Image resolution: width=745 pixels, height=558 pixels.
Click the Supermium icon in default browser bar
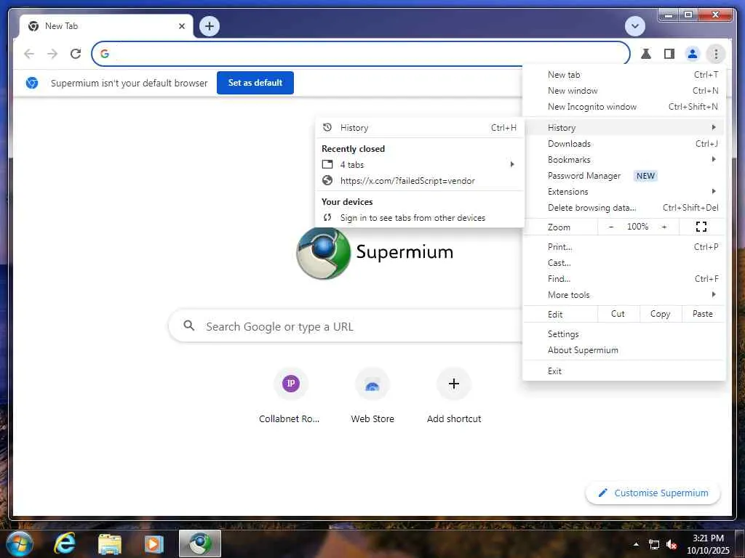tap(32, 83)
